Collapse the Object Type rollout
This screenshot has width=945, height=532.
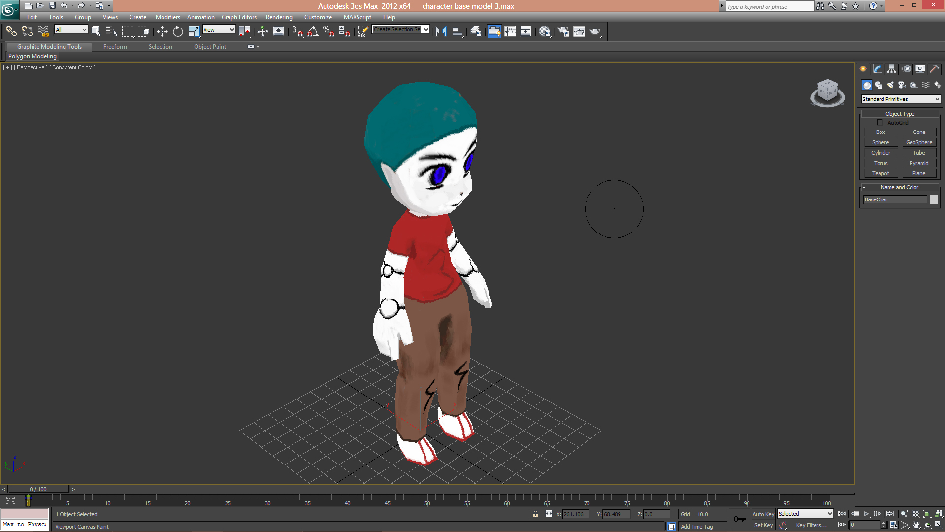(900, 114)
